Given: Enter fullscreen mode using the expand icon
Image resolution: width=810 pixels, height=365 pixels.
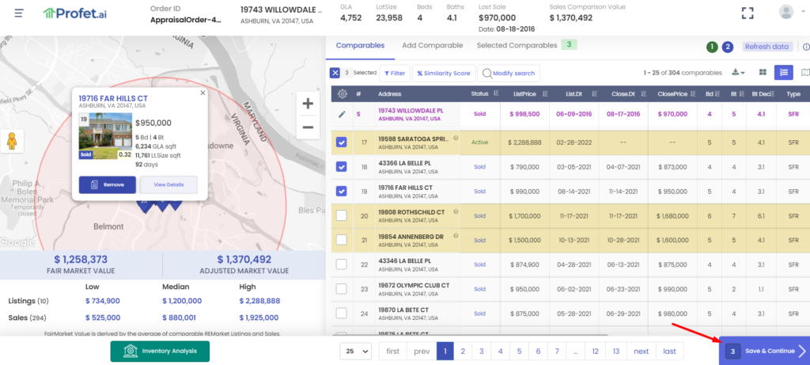Looking at the screenshot, I should (747, 13).
